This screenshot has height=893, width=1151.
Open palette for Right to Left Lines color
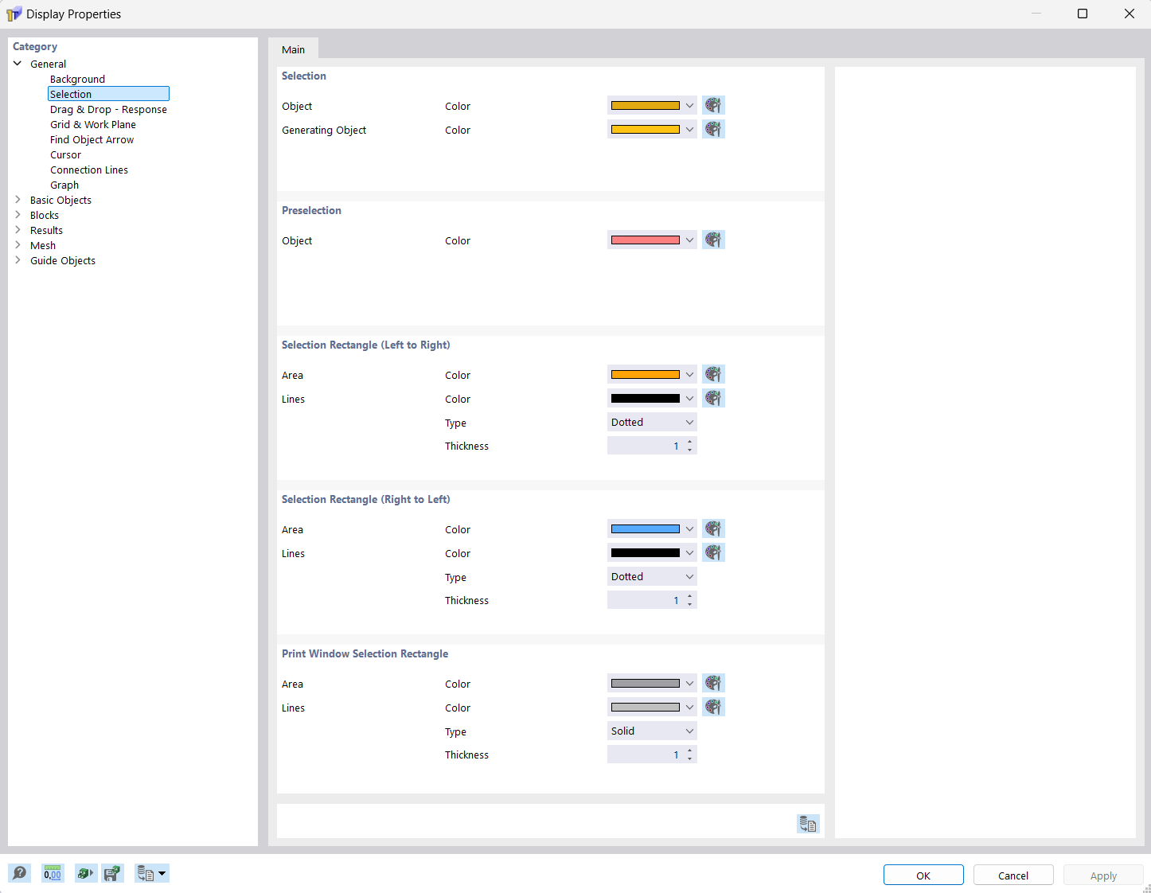point(713,552)
